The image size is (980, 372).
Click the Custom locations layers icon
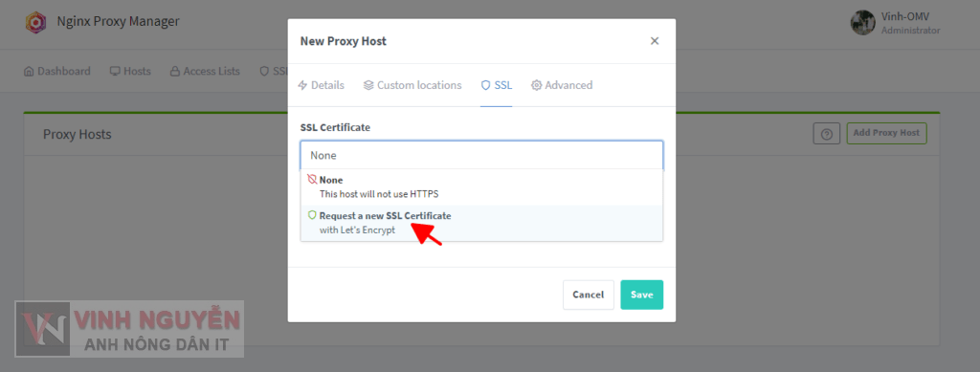pyautogui.click(x=368, y=85)
